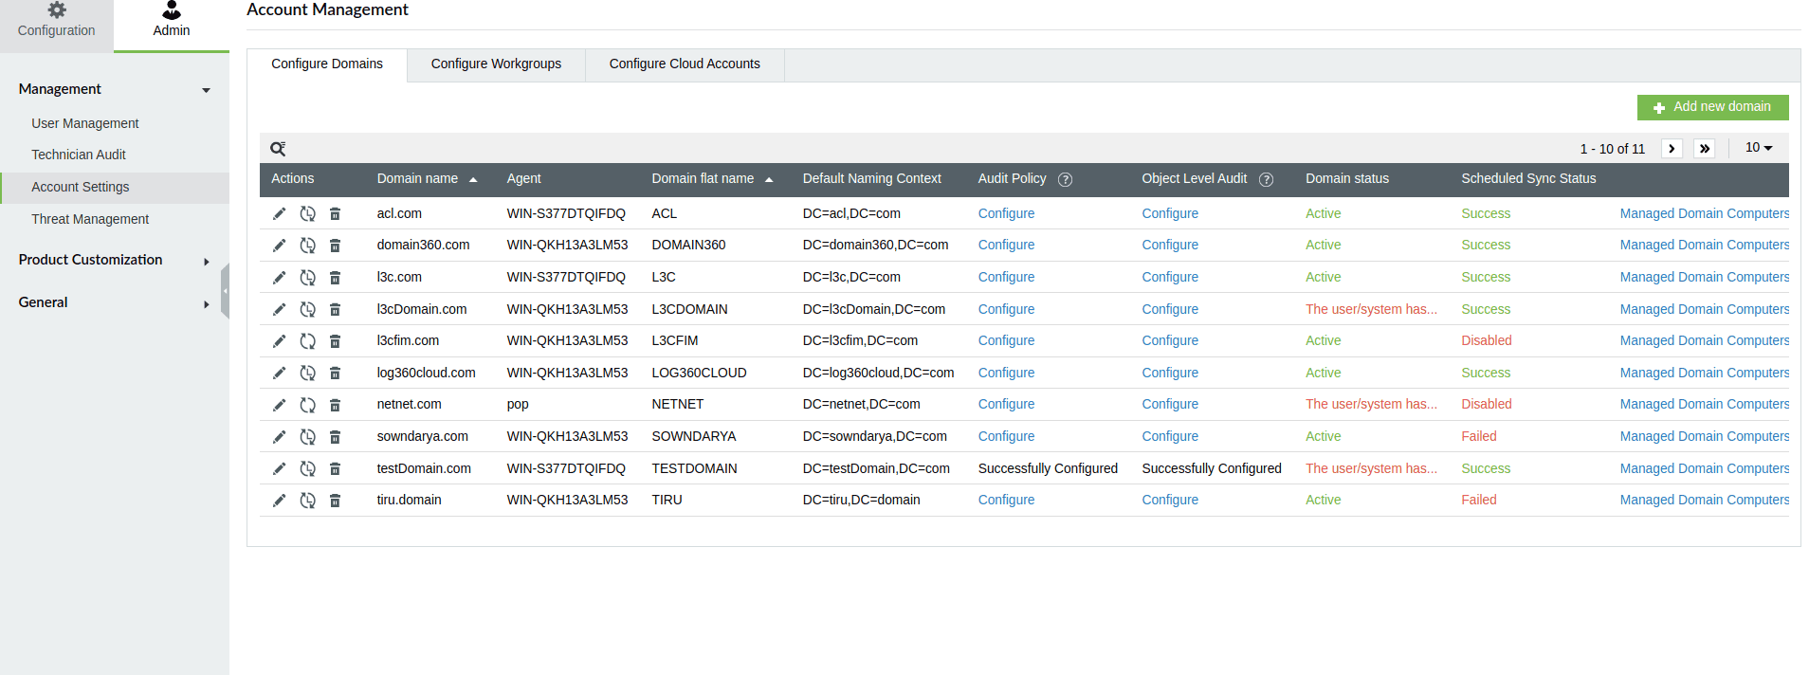Refresh the acl.com domain objects
Screen dimensions: 1809x675
pos(307,214)
